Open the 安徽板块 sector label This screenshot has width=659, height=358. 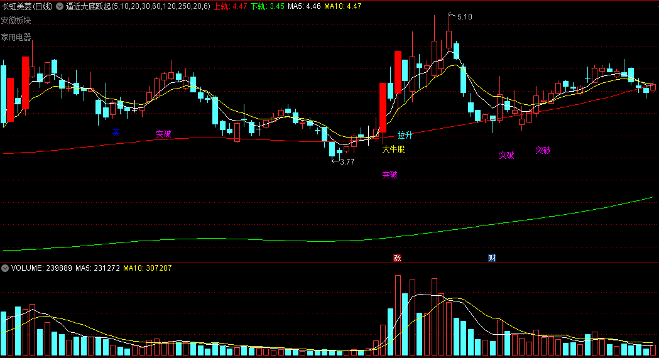point(16,20)
